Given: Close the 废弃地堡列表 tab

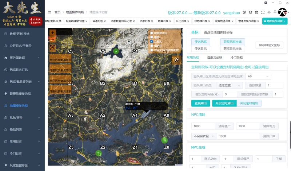Looking at the screenshot, I should coord(232,21).
